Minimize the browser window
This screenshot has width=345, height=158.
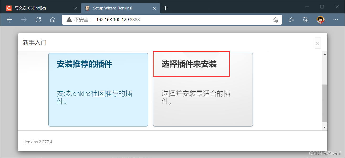tap(307, 7)
